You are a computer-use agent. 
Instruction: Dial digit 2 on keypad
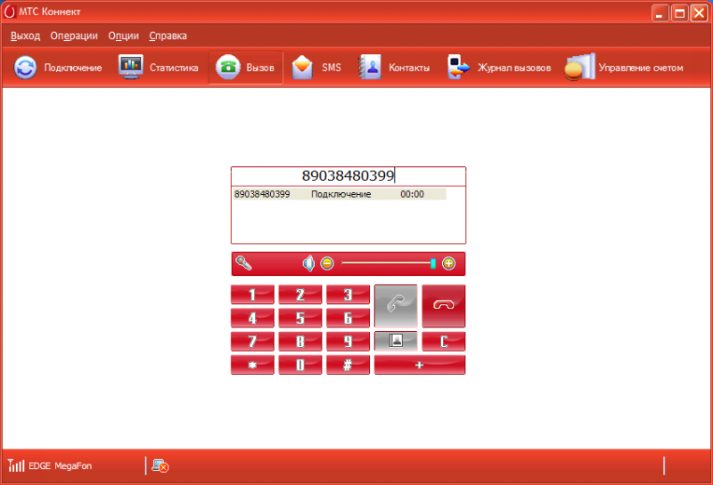click(300, 295)
